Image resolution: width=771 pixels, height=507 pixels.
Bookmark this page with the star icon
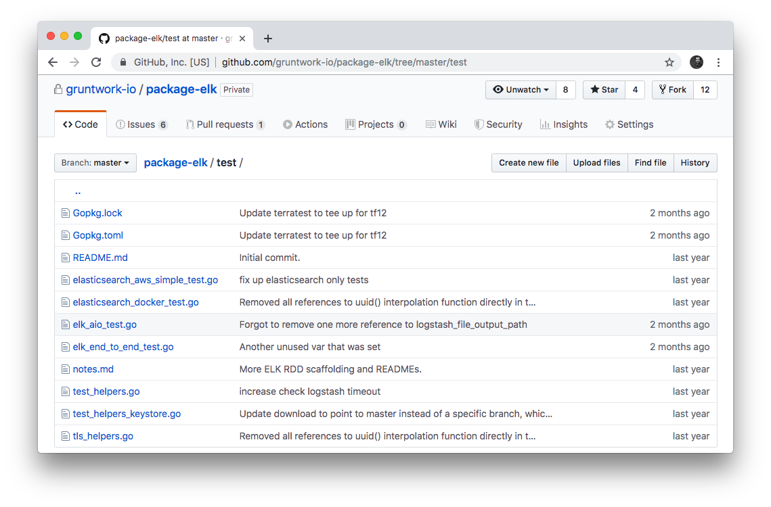click(x=669, y=62)
